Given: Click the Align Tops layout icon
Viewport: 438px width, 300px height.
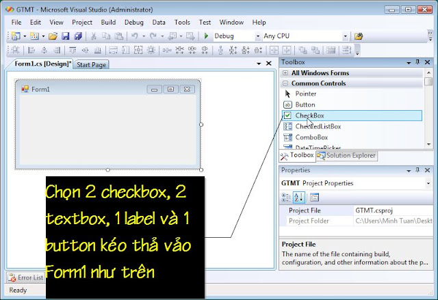Looking at the screenshot, I should pyautogui.click(x=73, y=50).
